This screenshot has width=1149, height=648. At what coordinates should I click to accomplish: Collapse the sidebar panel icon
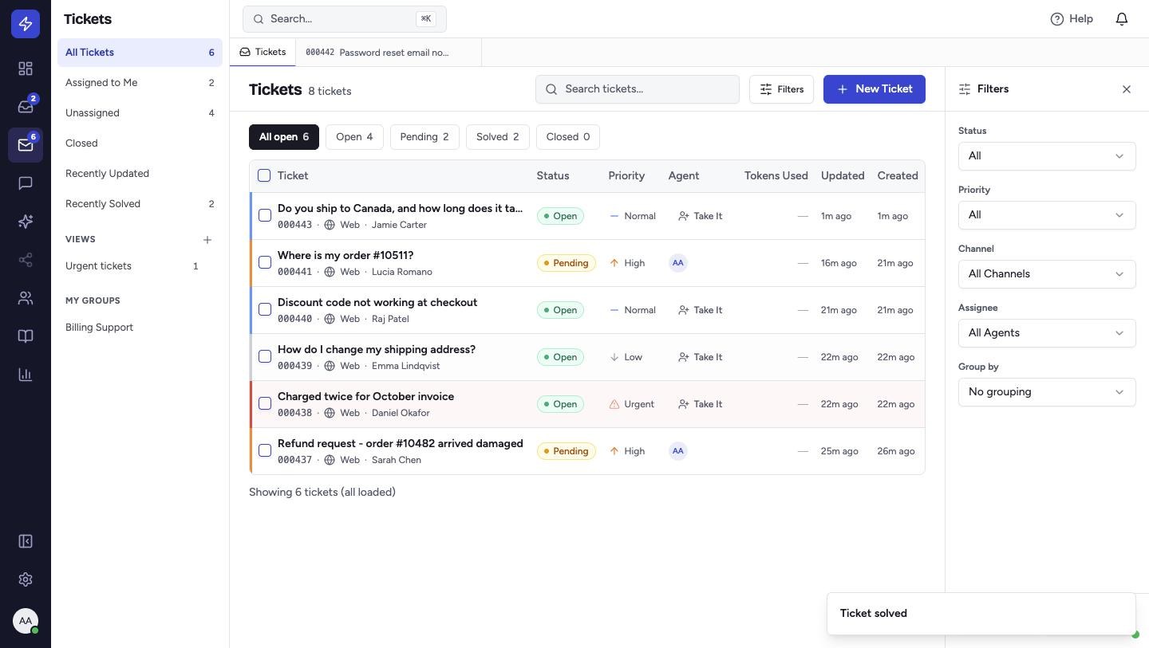click(x=26, y=541)
